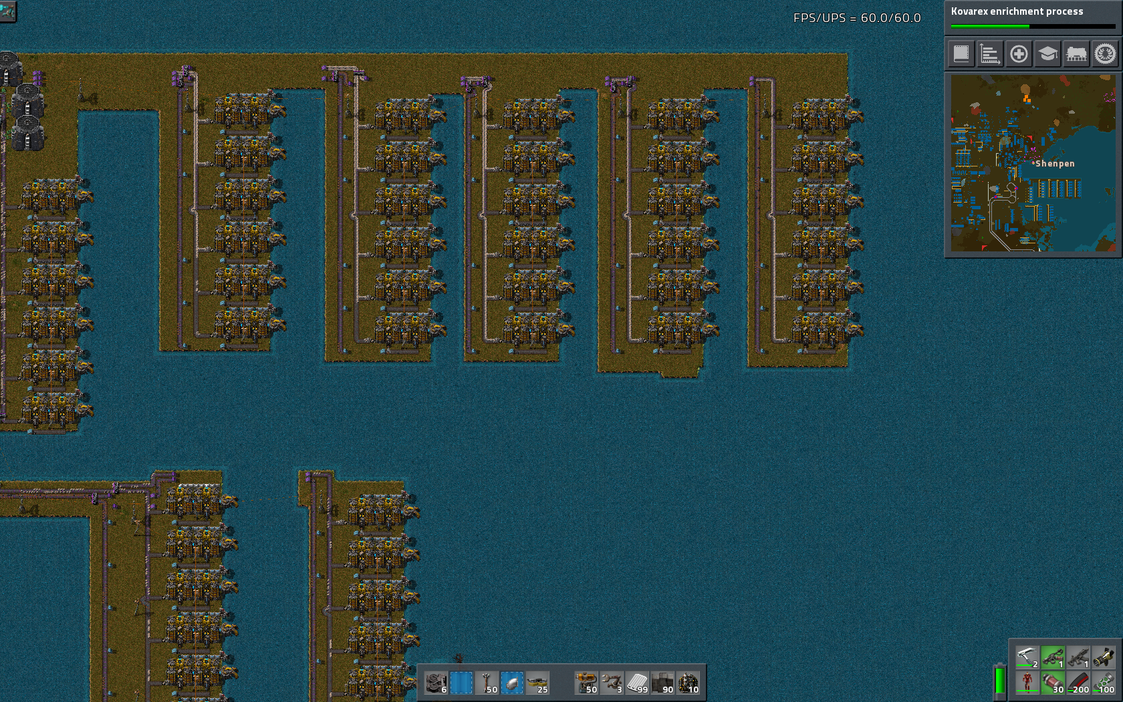Select the green ammo slot count 100
This screenshot has width=1123, height=702.
[x=1104, y=683]
